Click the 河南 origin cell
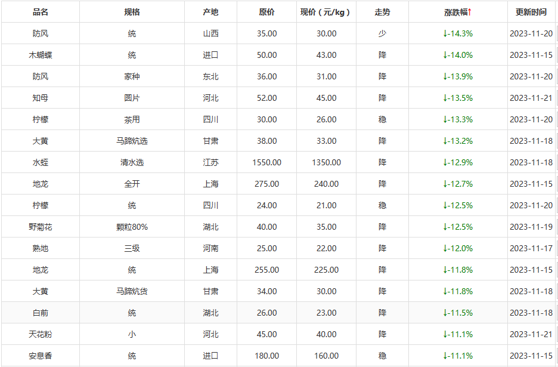This screenshot has width=558, height=367. click(x=210, y=248)
